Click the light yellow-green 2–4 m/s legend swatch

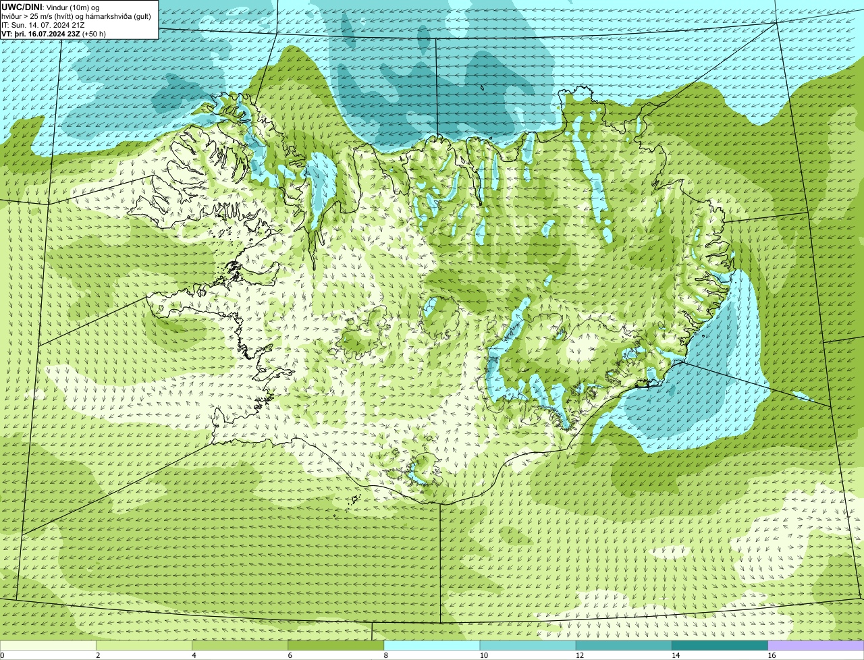coord(144,646)
